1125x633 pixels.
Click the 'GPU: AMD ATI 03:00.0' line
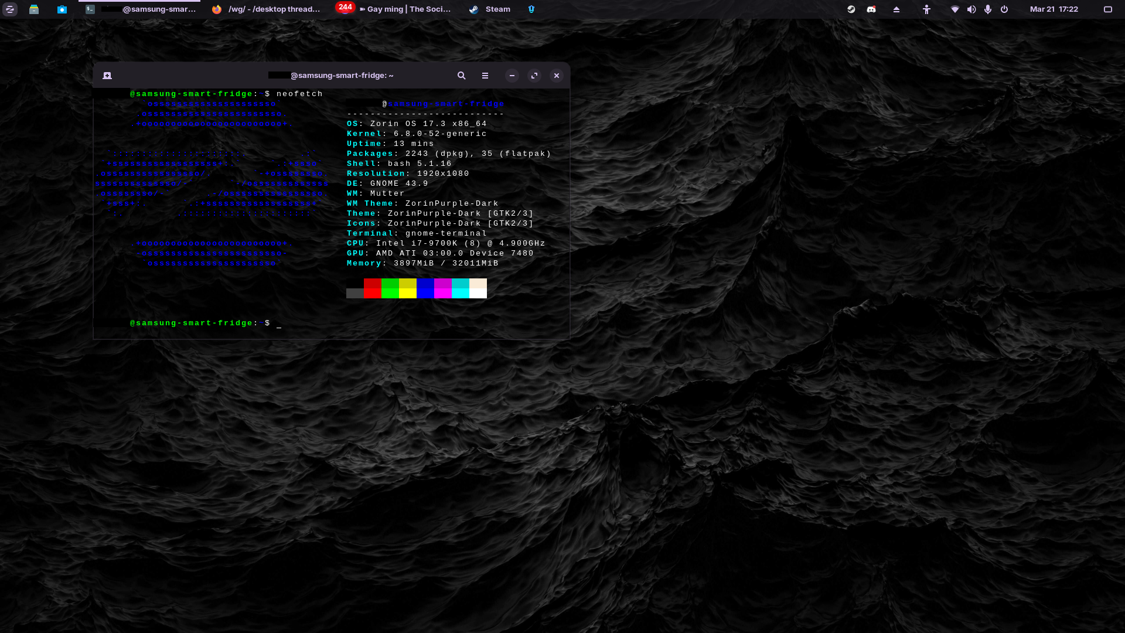[x=440, y=253]
